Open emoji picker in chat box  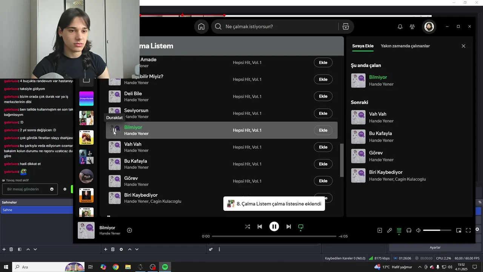52,189
